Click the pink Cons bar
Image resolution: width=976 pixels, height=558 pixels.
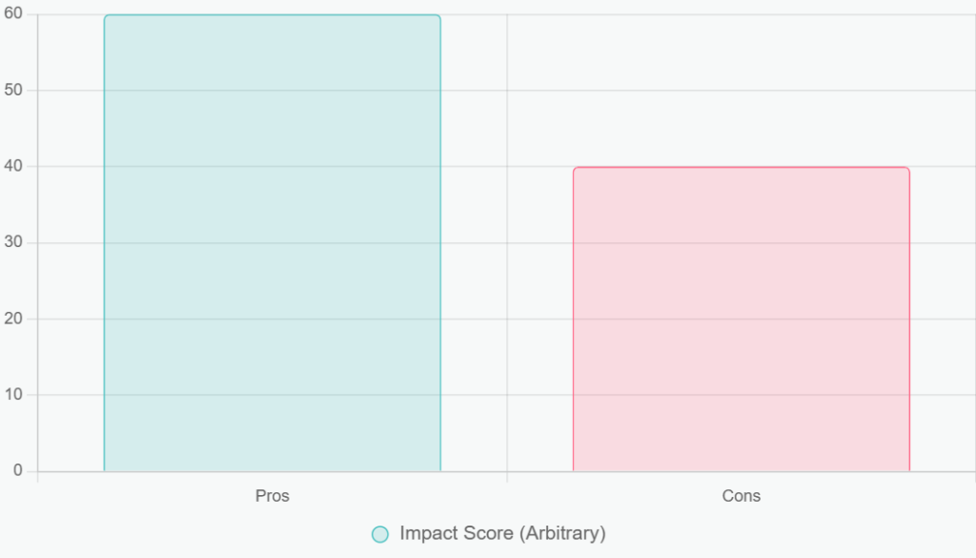(741, 320)
